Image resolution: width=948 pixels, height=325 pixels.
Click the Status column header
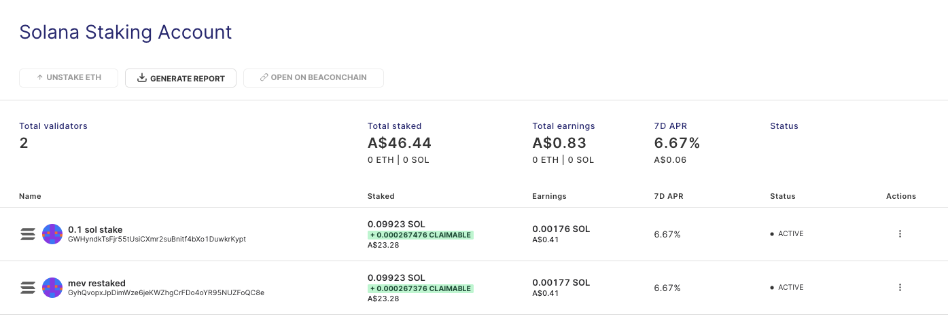pyautogui.click(x=783, y=196)
